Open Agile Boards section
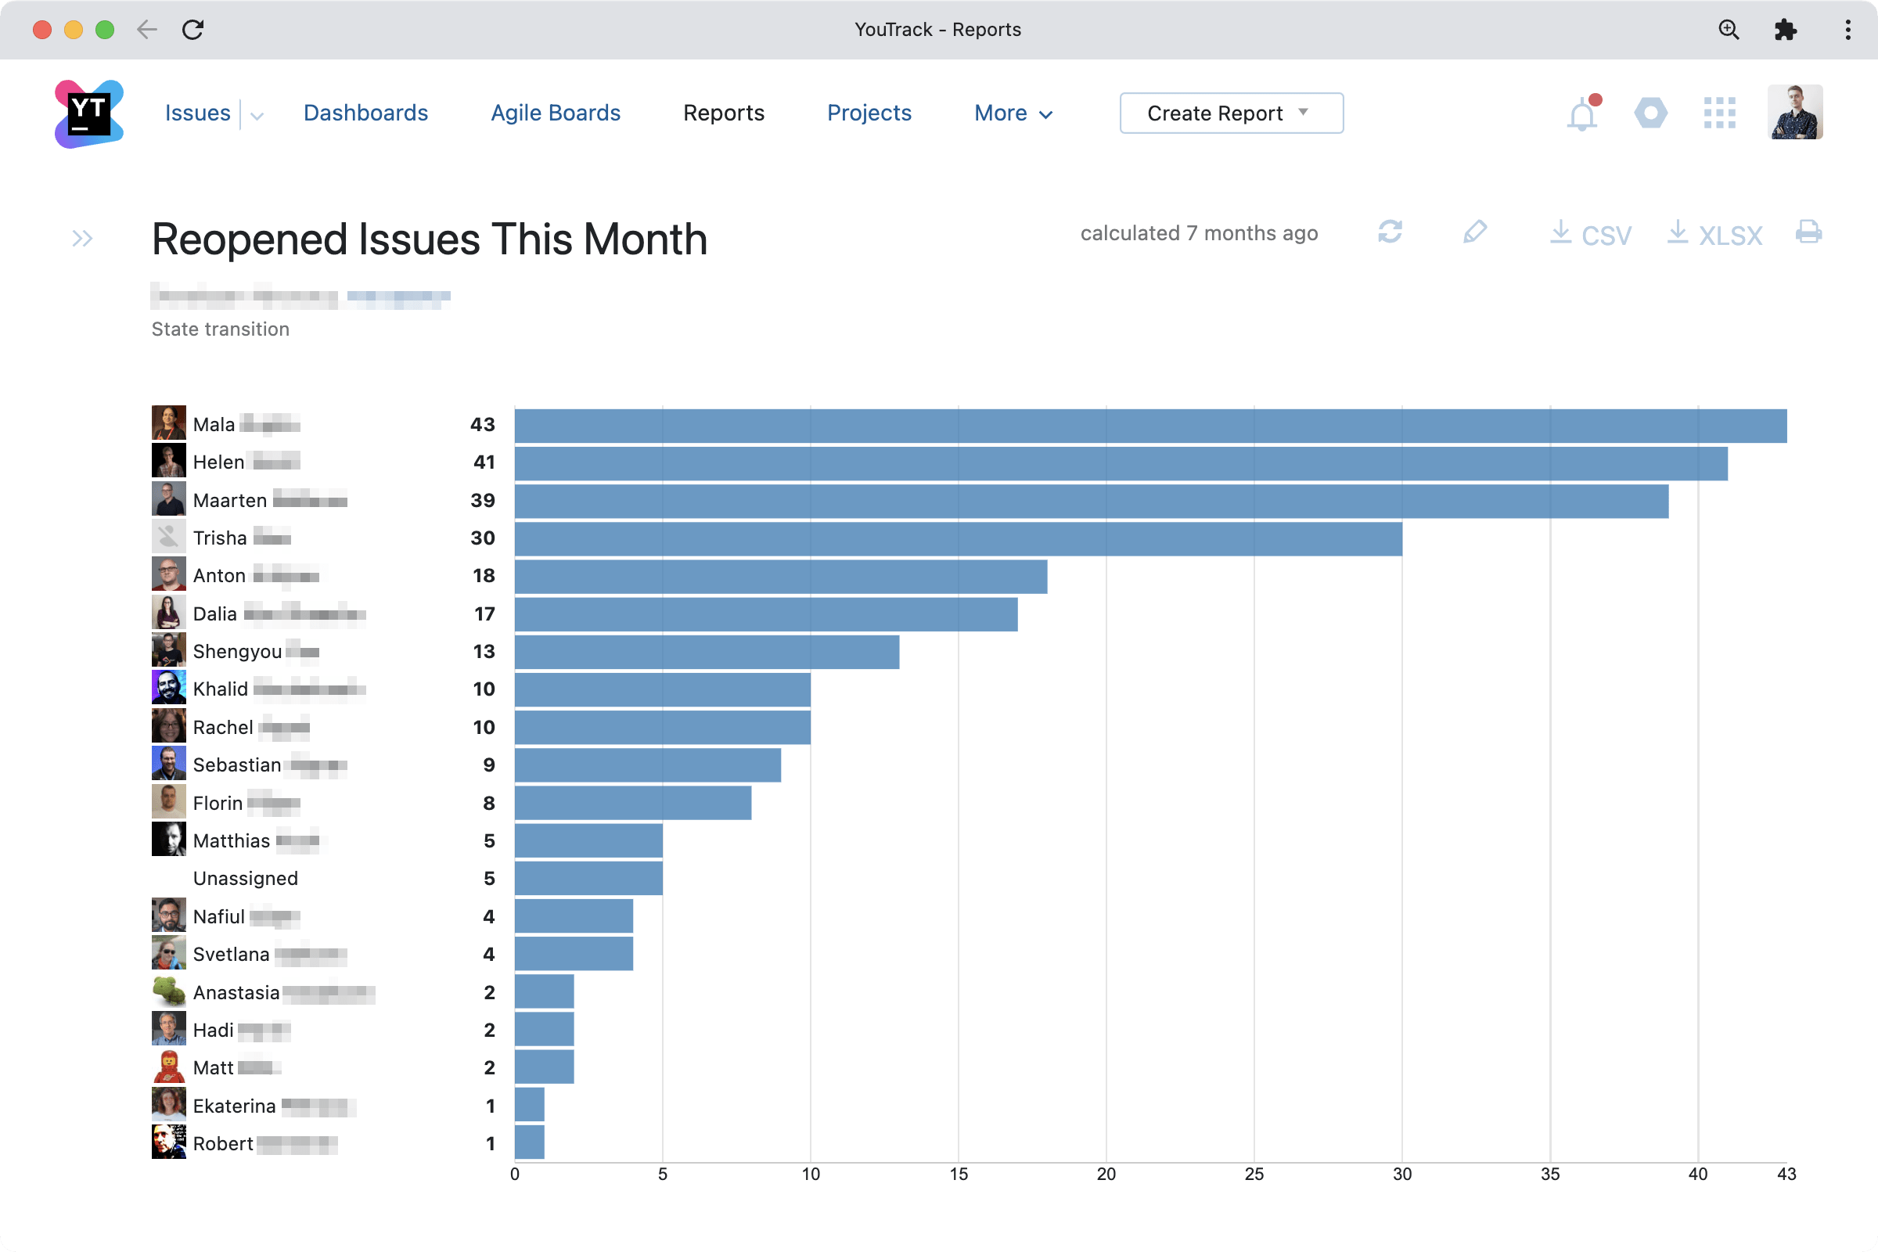The image size is (1878, 1252). (x=555, y=113)
